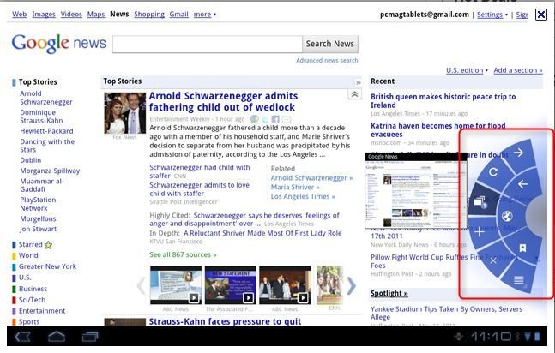The height and width of the screenshot is (353, 555).
Task: Open 'Jon Stewart' topic in sidebar
Action: click(x=39, y=229)
